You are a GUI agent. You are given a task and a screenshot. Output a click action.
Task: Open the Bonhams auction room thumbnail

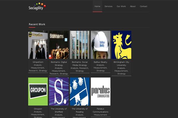pyautogui.click(x=59, y=45)
